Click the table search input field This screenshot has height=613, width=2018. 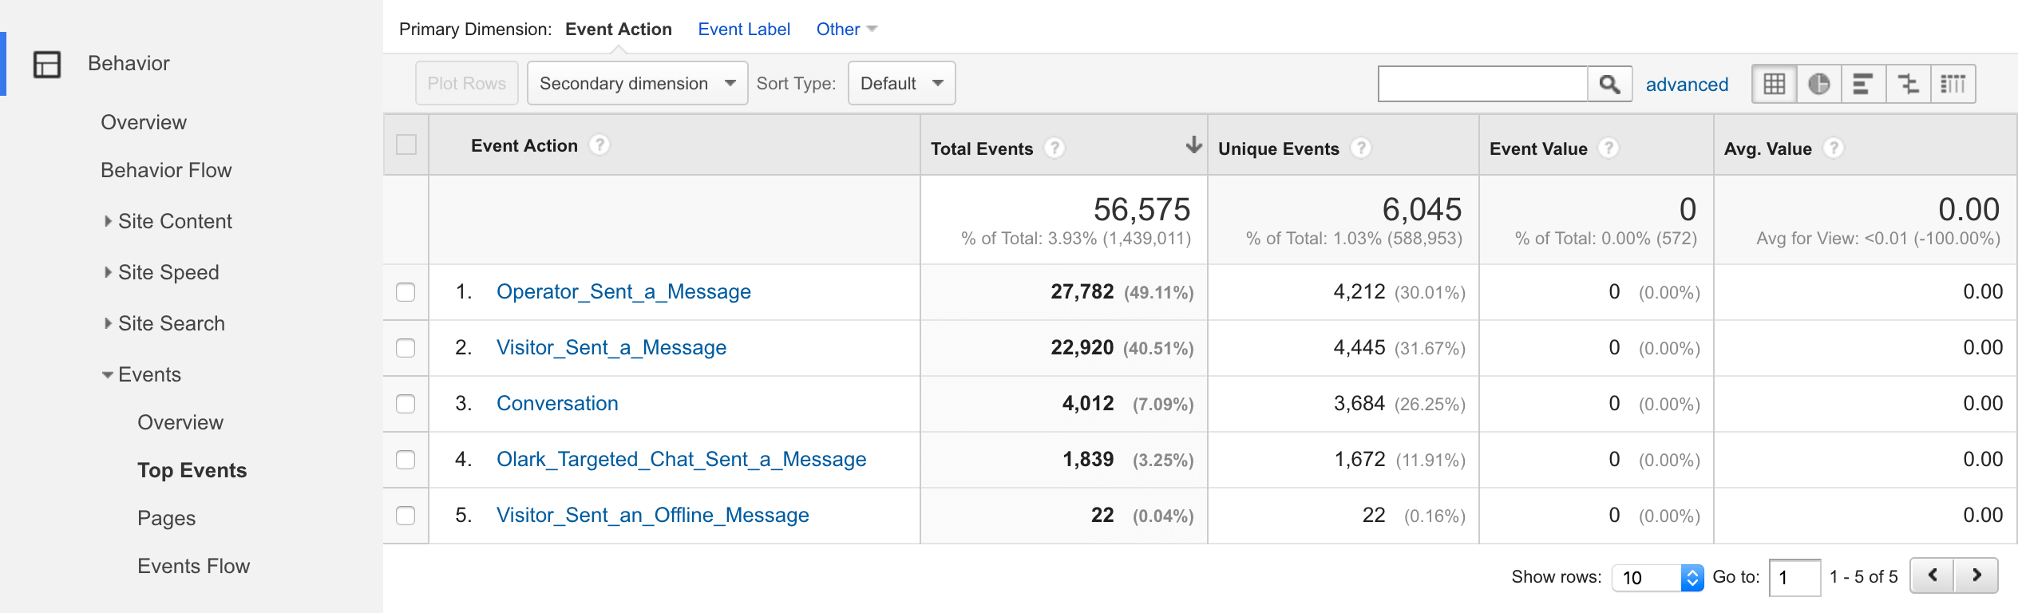pyautogui.click(x=1482, y=84)
